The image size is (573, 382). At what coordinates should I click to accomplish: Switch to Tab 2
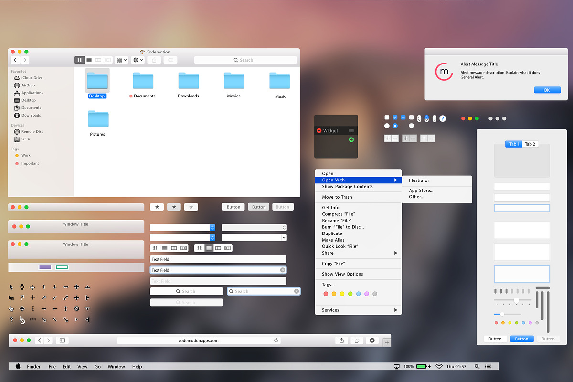(x=530, y=144)
